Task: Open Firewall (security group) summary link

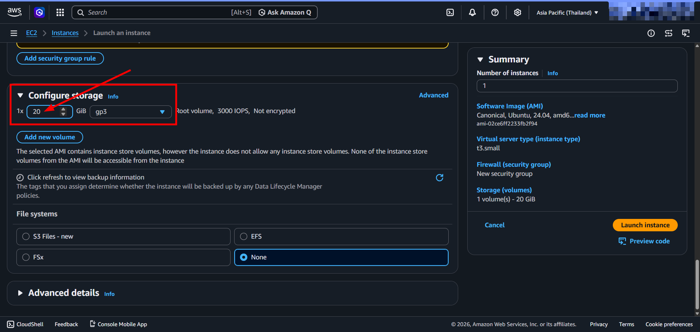Action: click(x=514, y=165)
